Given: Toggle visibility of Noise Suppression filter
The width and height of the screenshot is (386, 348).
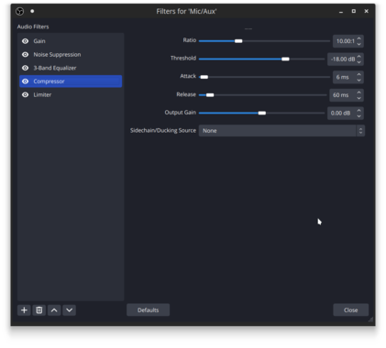Looking at the screenshot, I should click(26, 54).
